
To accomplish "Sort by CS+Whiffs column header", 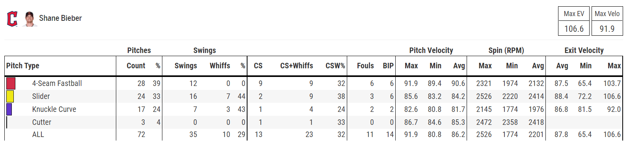I will coord(297,66).
